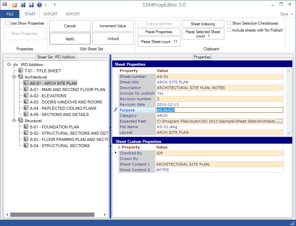296x226 pixels.
Task: Open the help icon's dropdown arrow
Action: [45, 5]
